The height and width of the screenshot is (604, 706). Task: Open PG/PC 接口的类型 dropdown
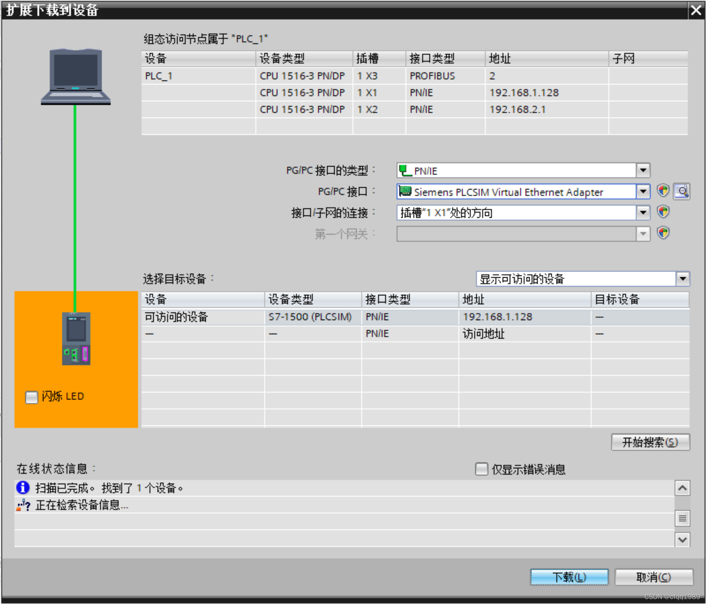[643, 170]
